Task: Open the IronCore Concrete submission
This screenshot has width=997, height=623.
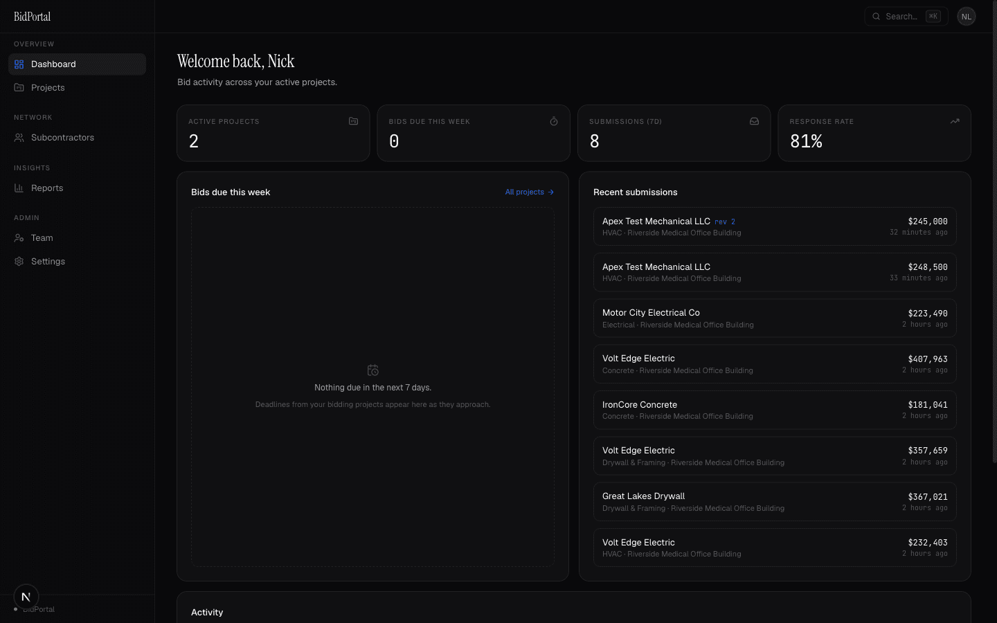Action: [775, 410]
